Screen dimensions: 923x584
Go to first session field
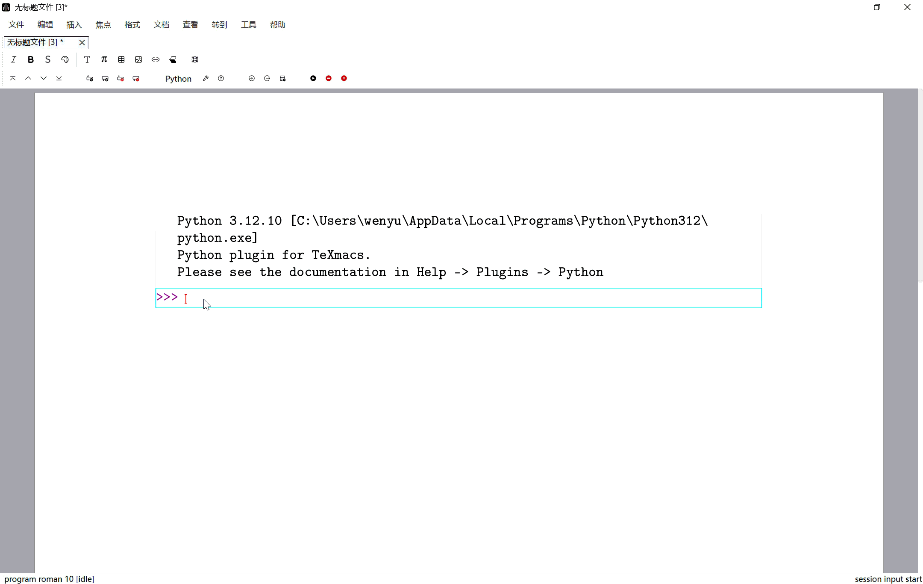(x=13, y=78)
